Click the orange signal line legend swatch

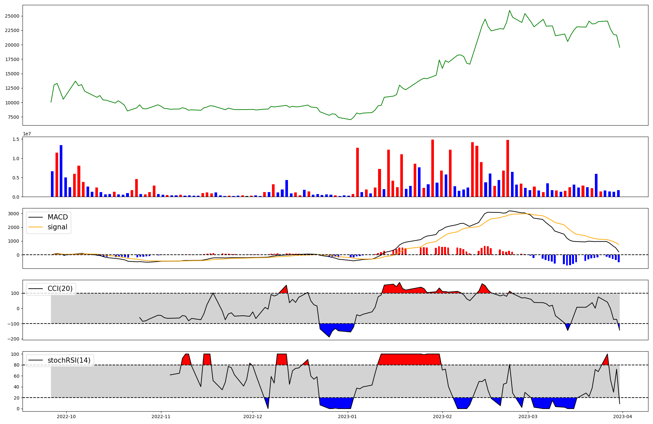click(x=36, y=227)
